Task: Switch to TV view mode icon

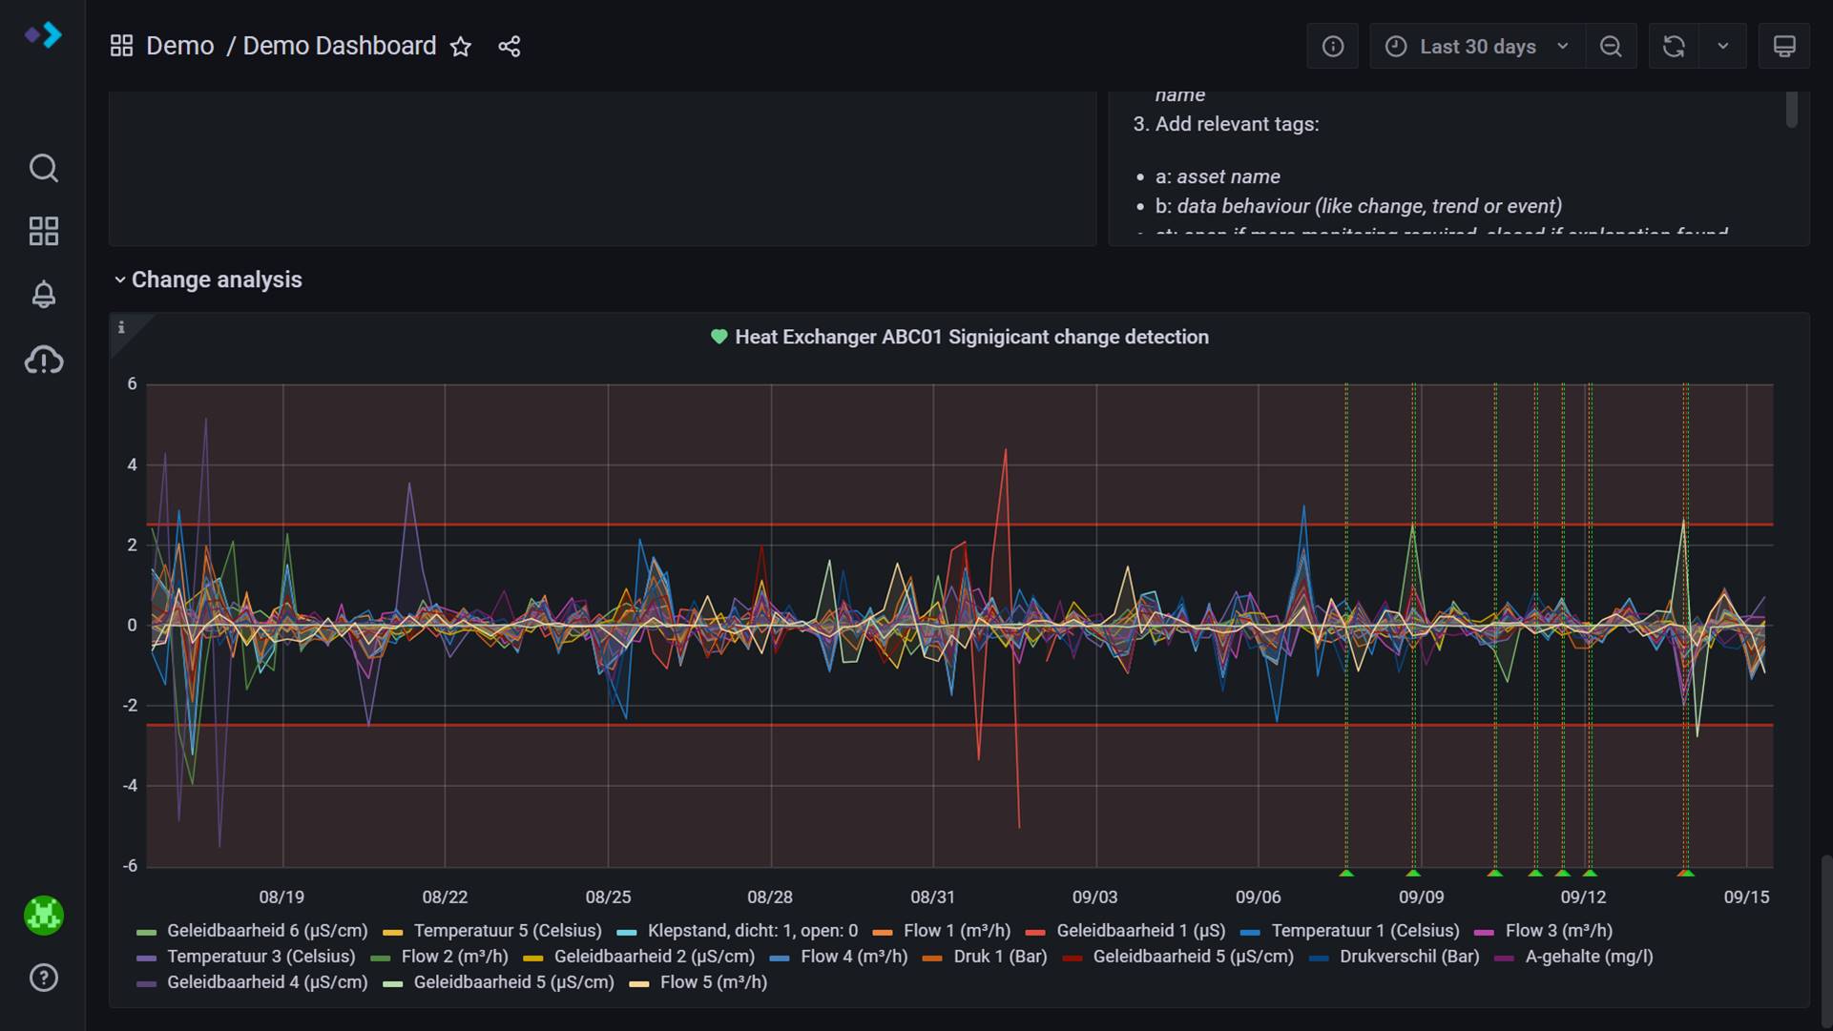Action: (1783, 47)
